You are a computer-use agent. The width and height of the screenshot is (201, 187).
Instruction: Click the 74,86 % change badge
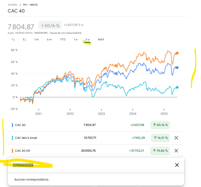coord(160,151)
